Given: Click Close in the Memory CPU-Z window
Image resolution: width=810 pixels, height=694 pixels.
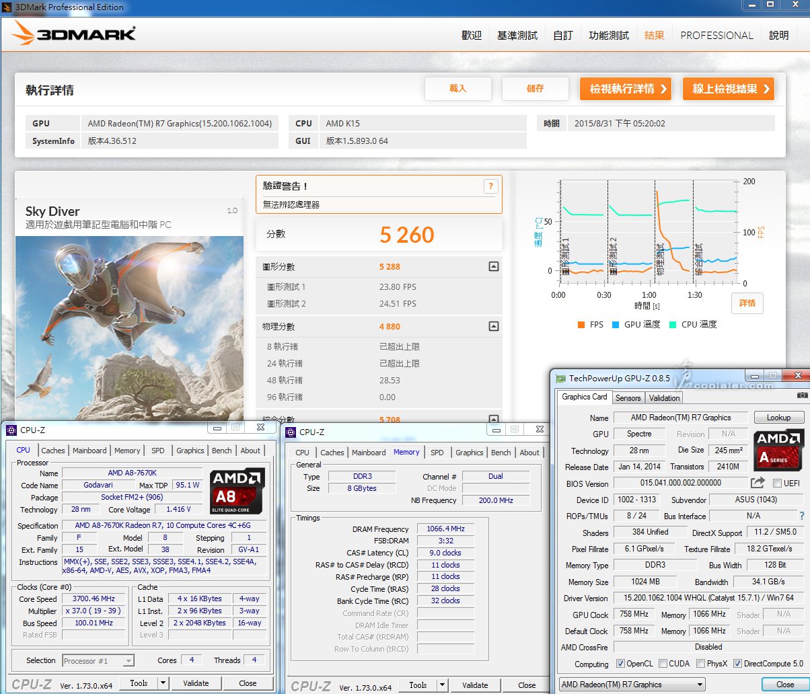Looking at the screenshot, I should point(527,685).
